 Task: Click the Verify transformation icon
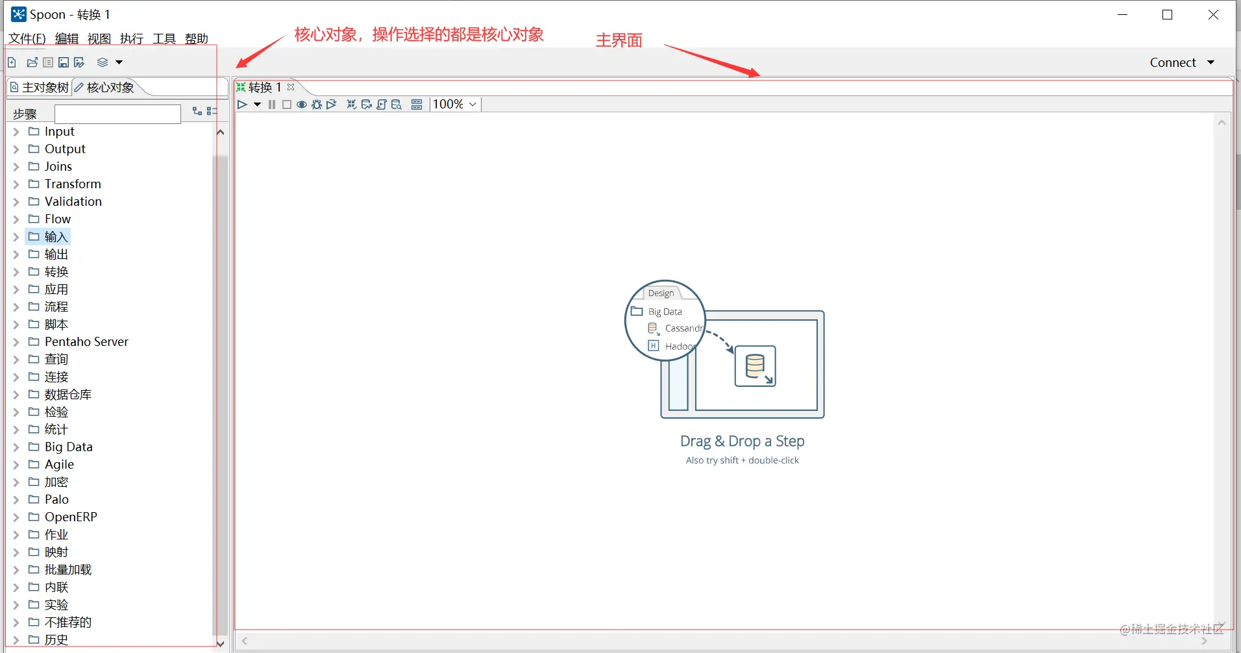[x=351, y=105]
